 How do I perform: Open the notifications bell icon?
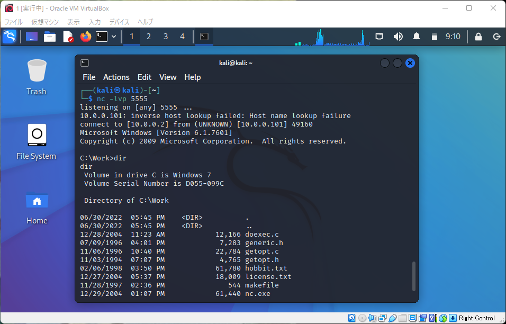(417, 37)
